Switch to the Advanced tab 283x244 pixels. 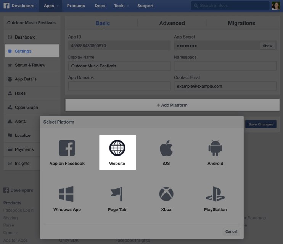172,23
